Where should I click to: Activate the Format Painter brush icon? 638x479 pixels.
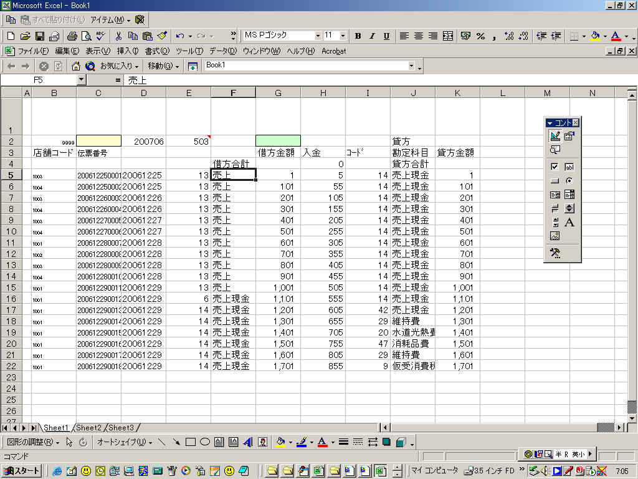pos(162,36)
